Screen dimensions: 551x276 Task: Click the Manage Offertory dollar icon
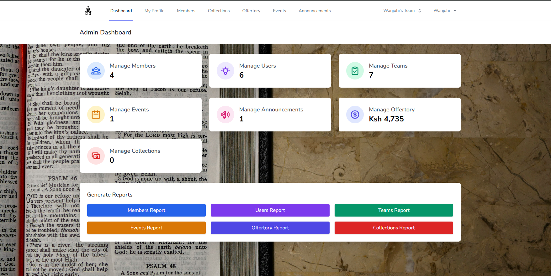[355, 115]
